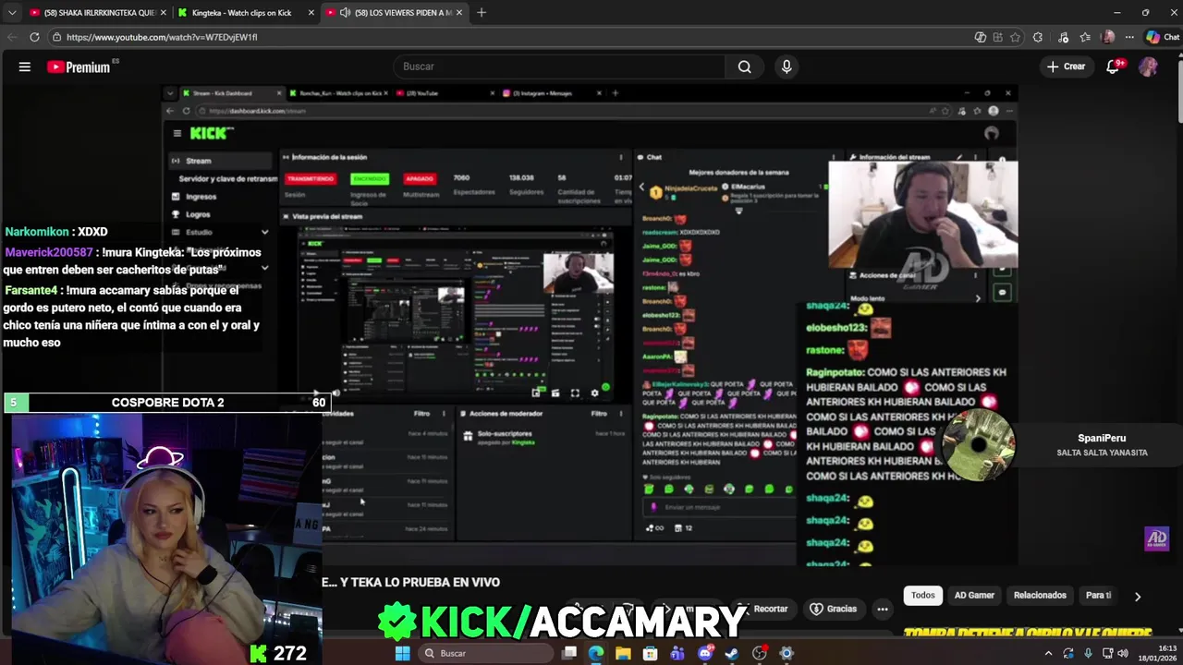
Task: Open the Edge profile picture menu
Action: click(1108, 37)
